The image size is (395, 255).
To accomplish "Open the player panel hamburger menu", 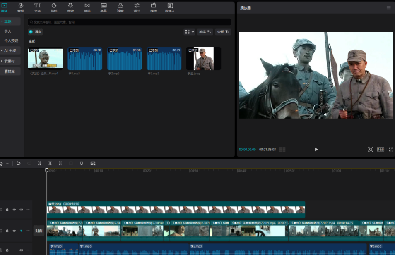I will pyautogui.click(x=388, y=7).
